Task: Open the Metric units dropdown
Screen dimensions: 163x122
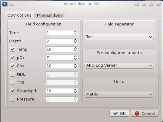Action: click(119, 94)
